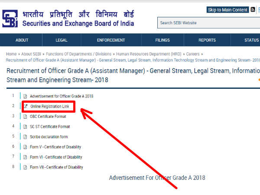Open Careers breadcrumb link
This screenshot has height=195, width=260.
(x=193, y=54)
